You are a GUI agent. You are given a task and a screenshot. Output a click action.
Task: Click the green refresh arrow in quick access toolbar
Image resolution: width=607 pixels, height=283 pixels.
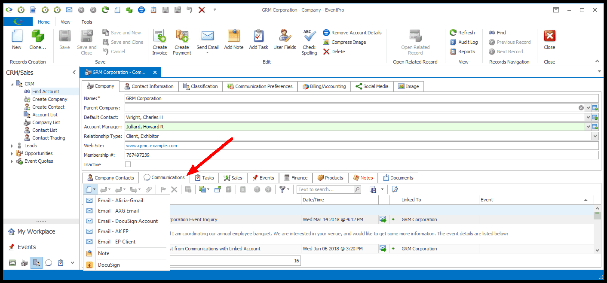105,10
